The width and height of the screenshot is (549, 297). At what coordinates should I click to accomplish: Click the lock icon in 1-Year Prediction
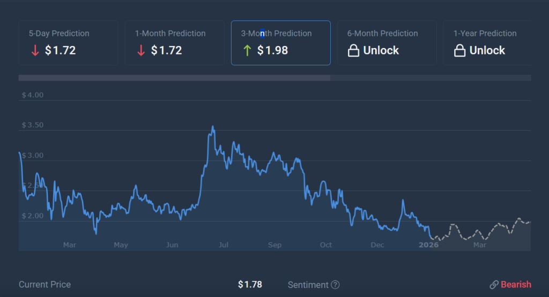click(x=459, y=51)
